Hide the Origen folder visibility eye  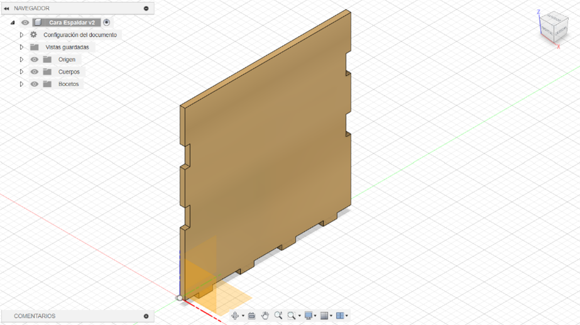(x=35, y=60)
